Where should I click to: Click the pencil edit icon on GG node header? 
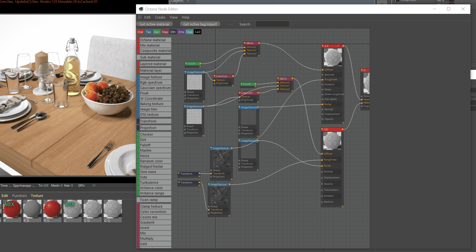[x=338, y=46]
